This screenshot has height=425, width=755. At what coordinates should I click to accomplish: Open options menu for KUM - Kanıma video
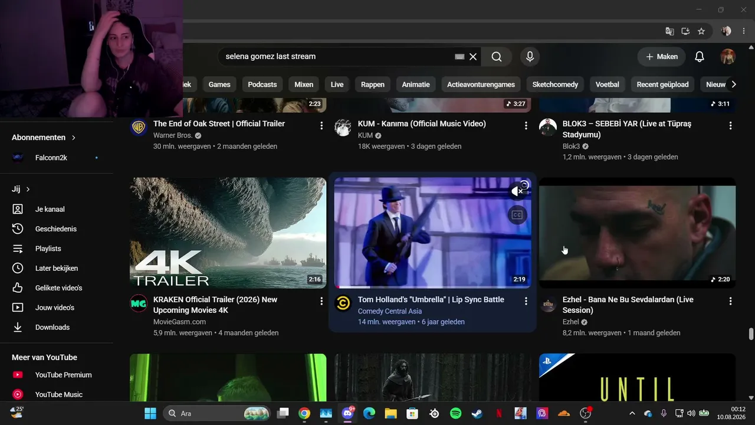[x=526, y=125]
